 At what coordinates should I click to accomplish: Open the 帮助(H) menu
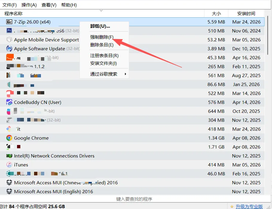[x=69, y=5]
